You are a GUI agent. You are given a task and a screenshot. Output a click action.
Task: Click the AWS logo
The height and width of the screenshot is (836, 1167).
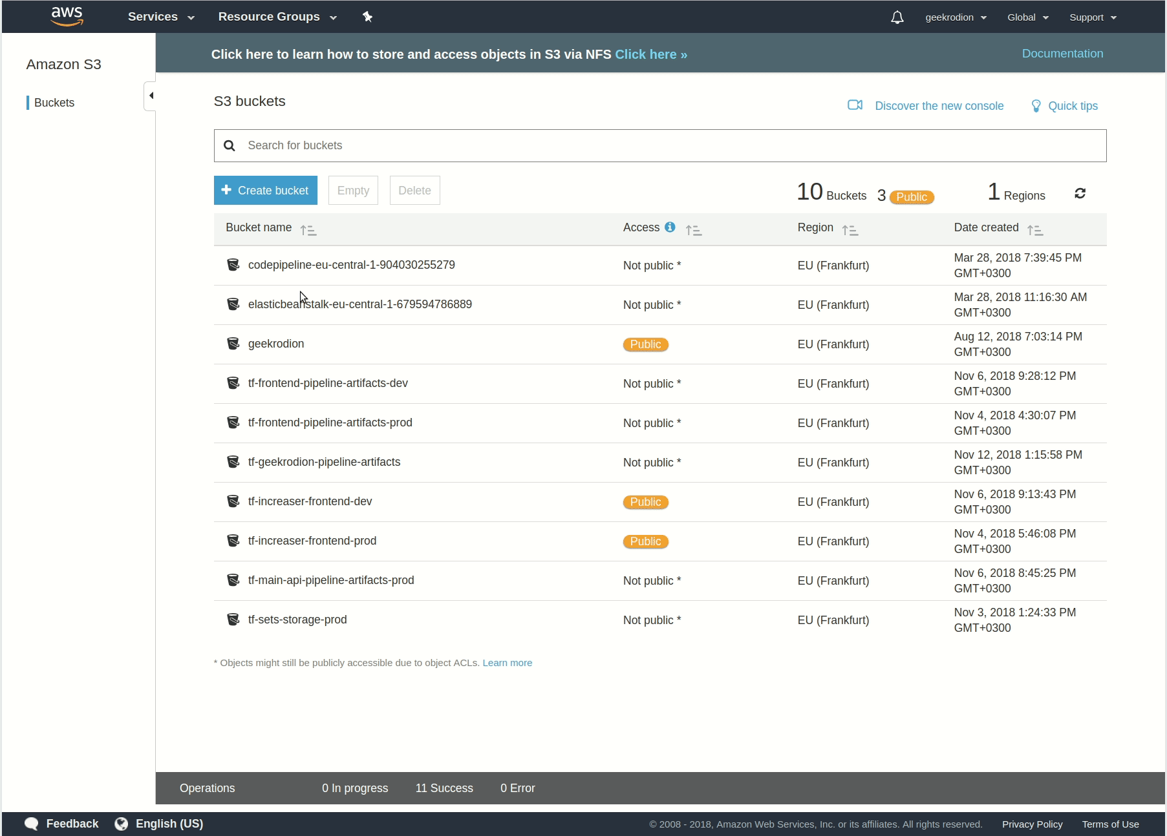[x=67, y=16]
